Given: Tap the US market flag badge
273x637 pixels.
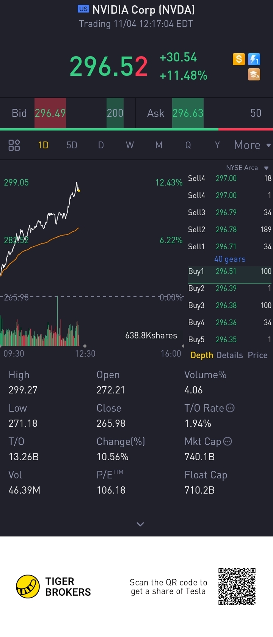Looking at the screenshot, I should [83, 9].
